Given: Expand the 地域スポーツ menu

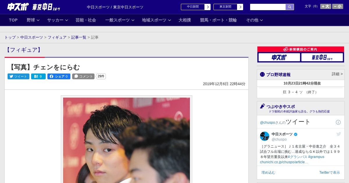Looking at the screenshot, I should click(156, 20).
